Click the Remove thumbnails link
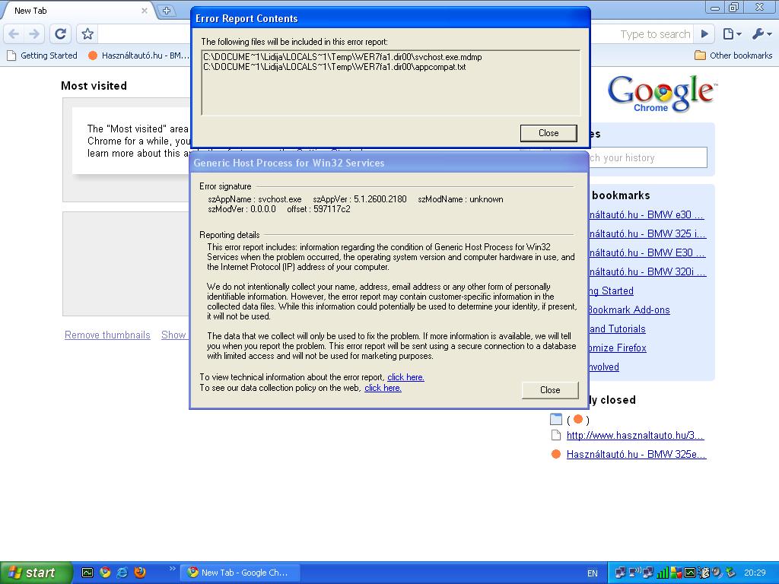Viewport: 779px width, 584px height. 107,335
